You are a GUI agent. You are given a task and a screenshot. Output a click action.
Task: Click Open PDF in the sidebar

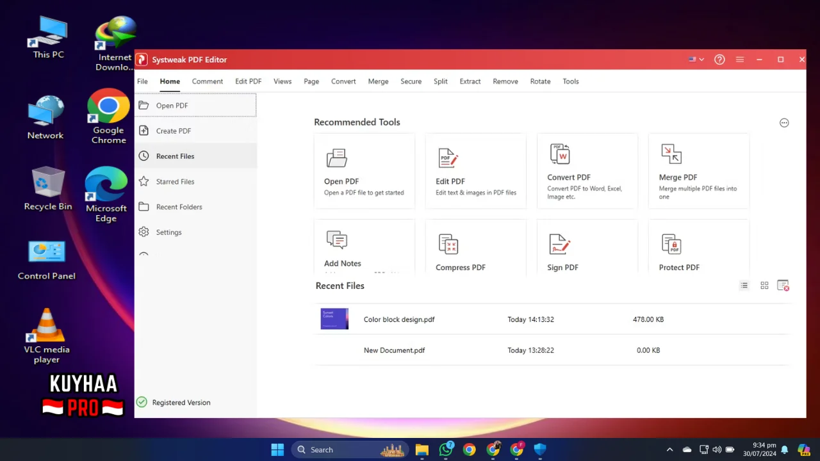pyautogui.click(x=195, y=106)
